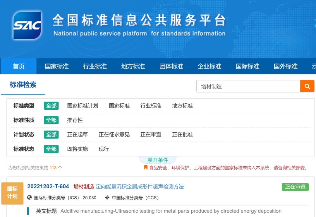Select 全部 for 标准类型 filter
Screen dimensions: 316x217
(x=51, y=106)
